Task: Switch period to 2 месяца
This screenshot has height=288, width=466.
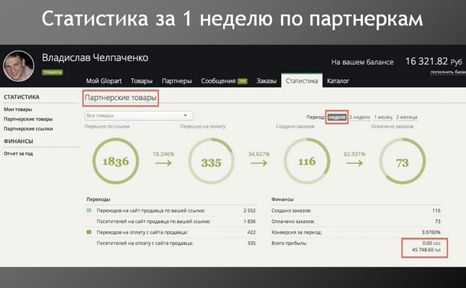Action: pyautogui.click(x=406, y=117)
